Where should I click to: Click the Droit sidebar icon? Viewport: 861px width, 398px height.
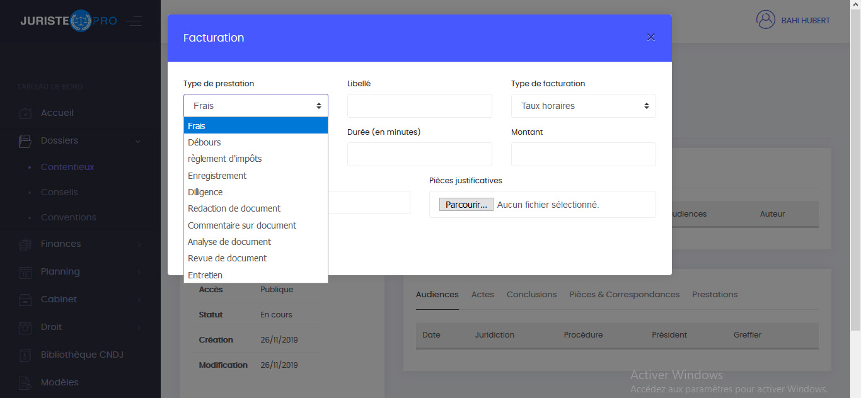tap(25, 327)
